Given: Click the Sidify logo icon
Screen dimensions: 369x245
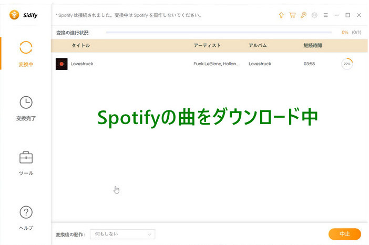Looking at the screenshot, I should [x=14, y=15].
